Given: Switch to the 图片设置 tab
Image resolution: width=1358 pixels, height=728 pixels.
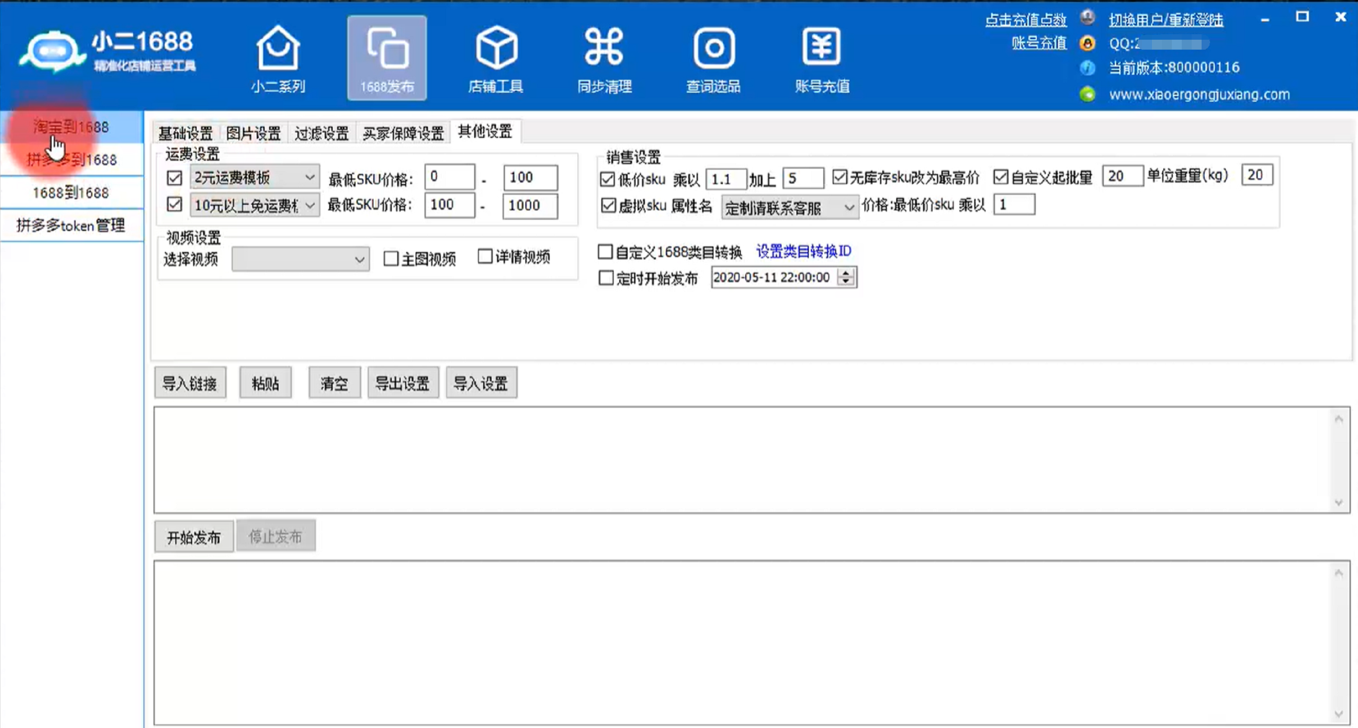Looking at the screenshot, I should 253,133.
